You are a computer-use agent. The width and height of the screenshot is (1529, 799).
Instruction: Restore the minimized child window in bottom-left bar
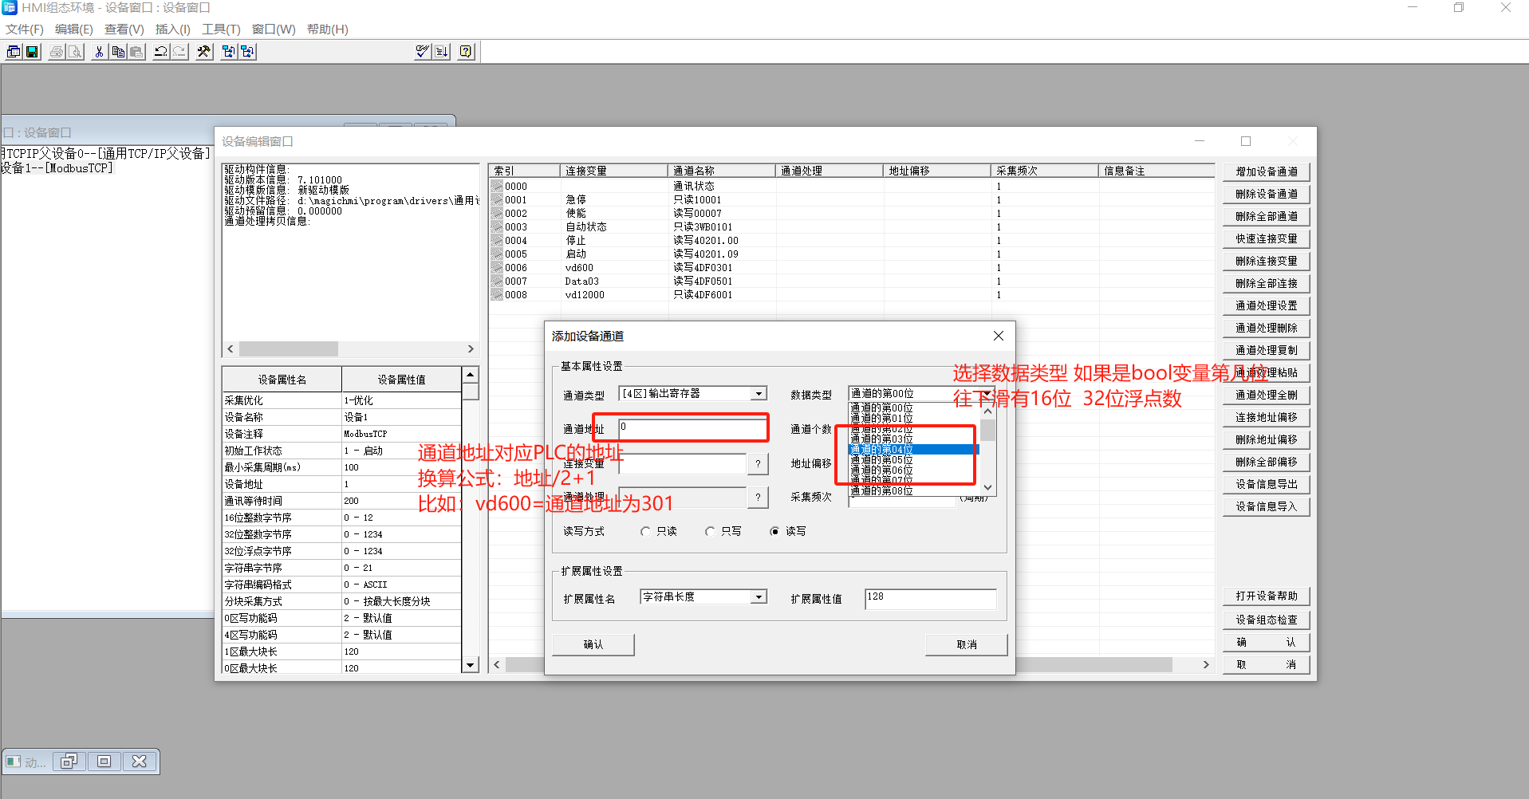click(69, 762)
